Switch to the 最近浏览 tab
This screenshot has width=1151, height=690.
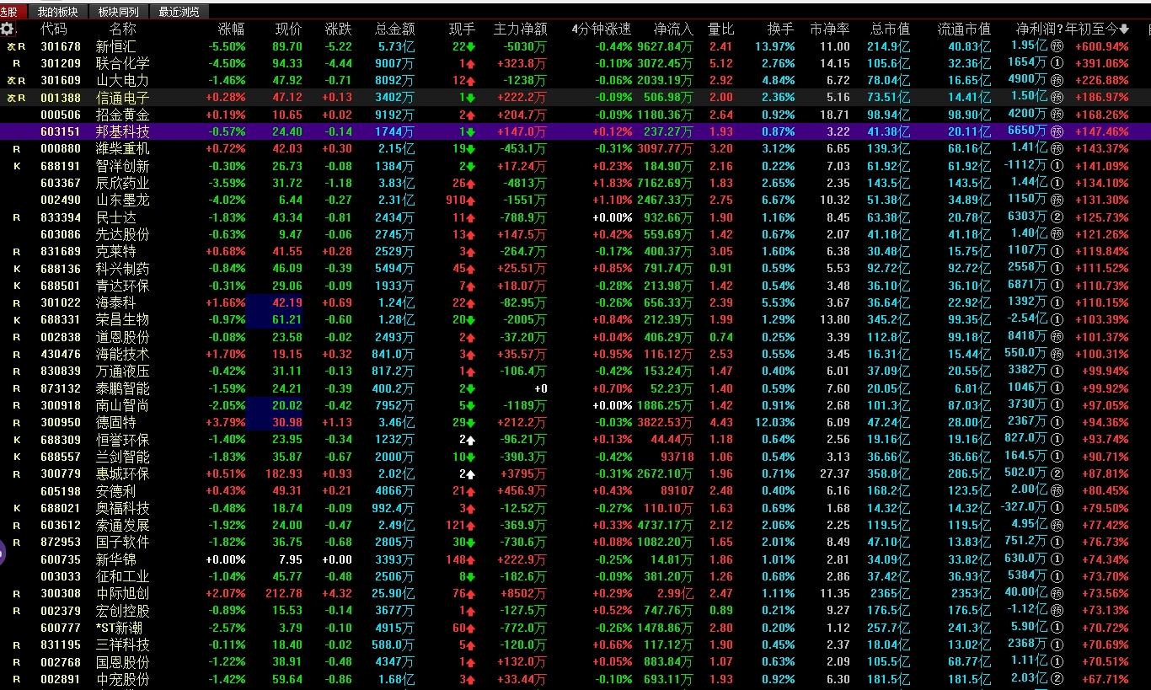[x=179, y=12]
